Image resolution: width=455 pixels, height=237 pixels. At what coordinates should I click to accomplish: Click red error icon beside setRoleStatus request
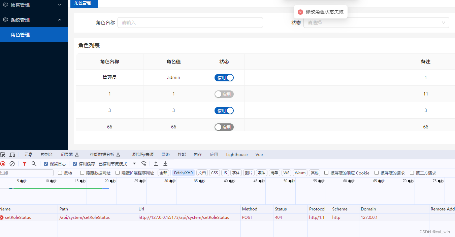(2, 218)
